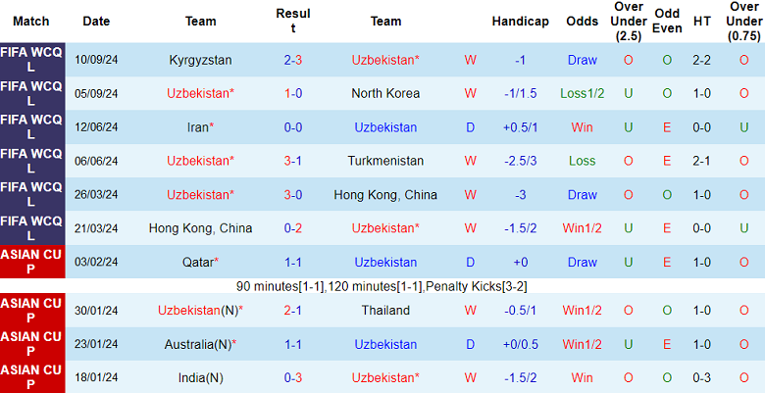
Task: Click the Date column header
Action: pos(96,22)
